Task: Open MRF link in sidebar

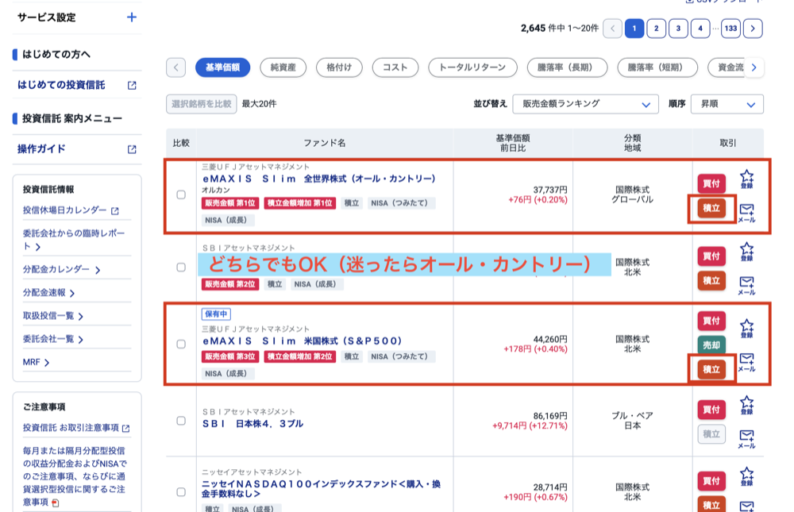Action: 32,363
